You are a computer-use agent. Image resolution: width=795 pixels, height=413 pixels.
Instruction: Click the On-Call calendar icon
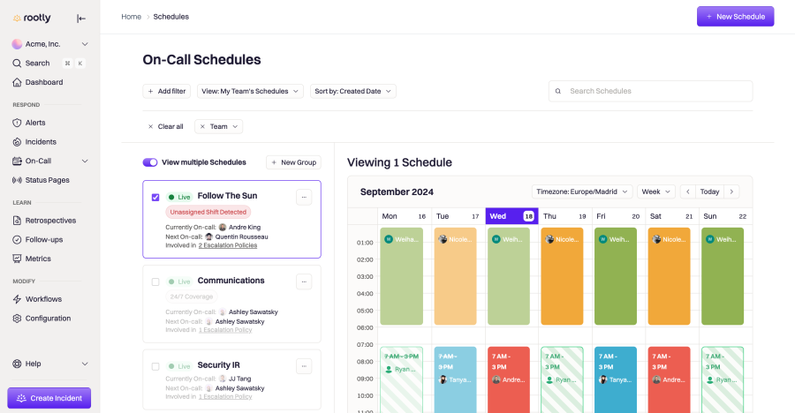tap(17, 161)
